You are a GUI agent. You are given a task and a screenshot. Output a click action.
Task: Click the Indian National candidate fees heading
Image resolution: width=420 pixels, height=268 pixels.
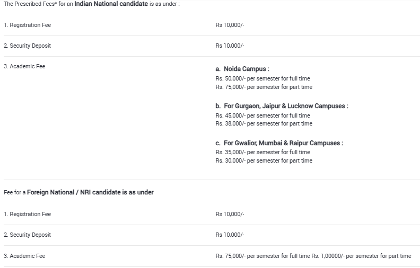tap(92, 4)
